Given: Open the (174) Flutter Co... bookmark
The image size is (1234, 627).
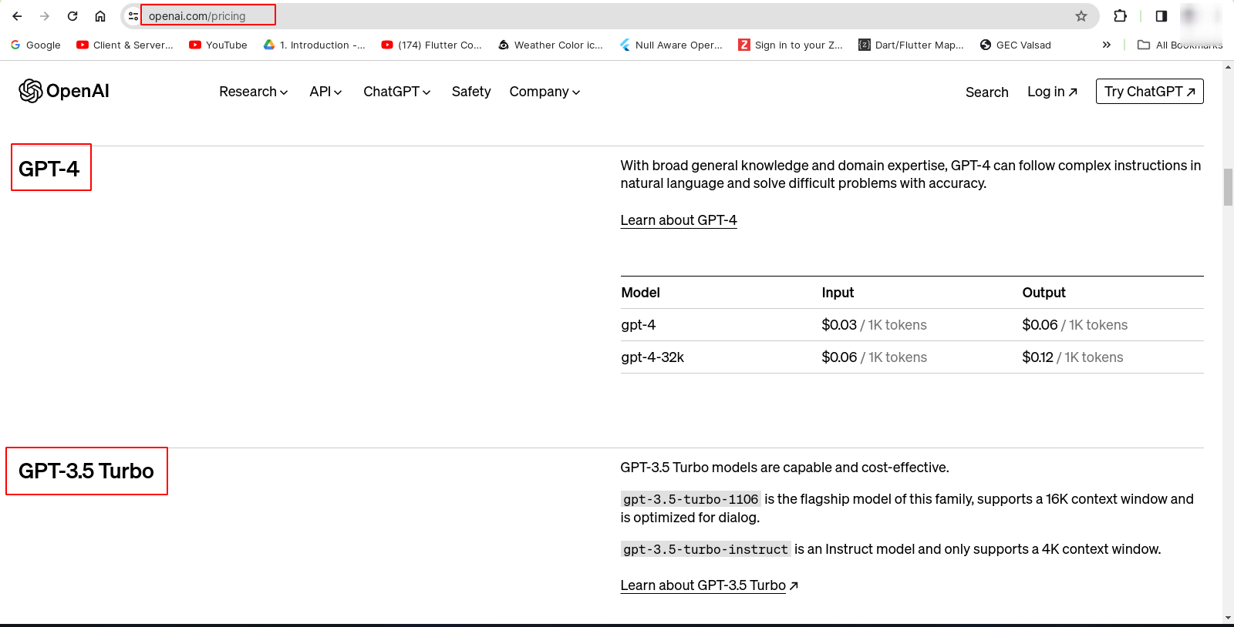Looking at the screenshot, I should 432,45.
